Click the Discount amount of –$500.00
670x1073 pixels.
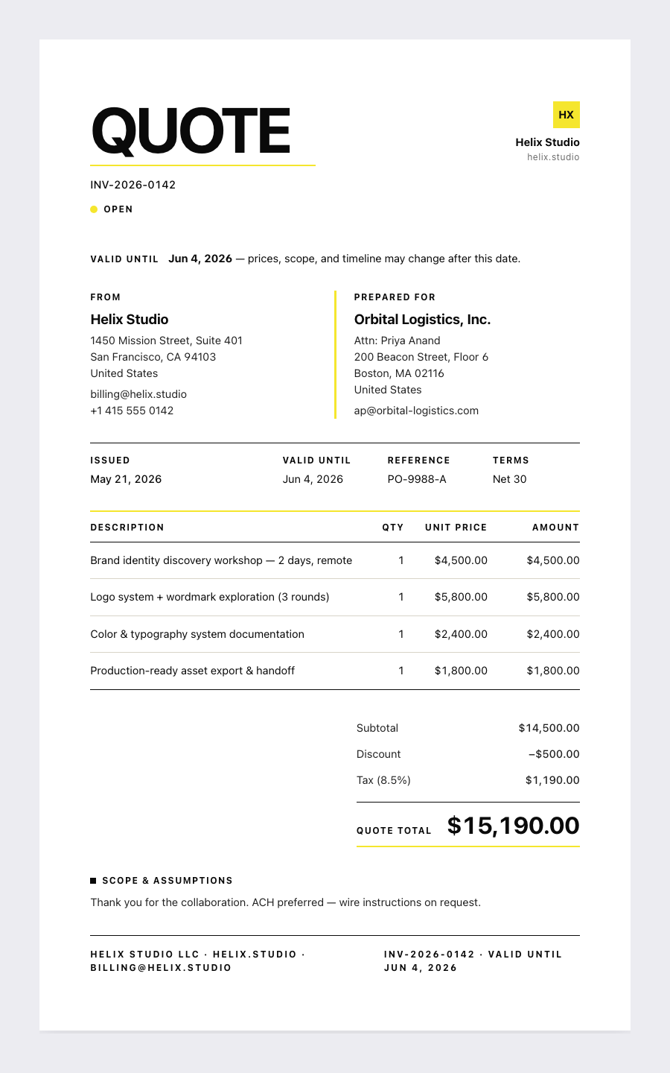pyautogui.click(x=554, y=754)
